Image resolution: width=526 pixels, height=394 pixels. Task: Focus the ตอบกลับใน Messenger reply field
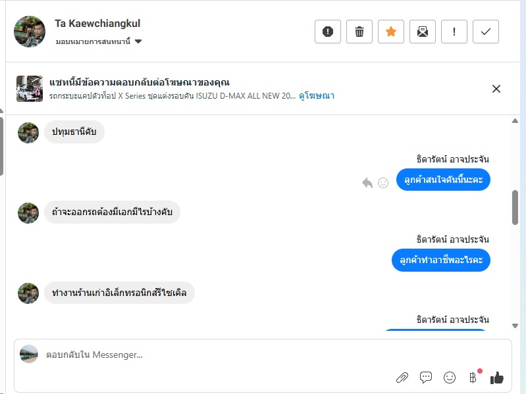point(197,355)
